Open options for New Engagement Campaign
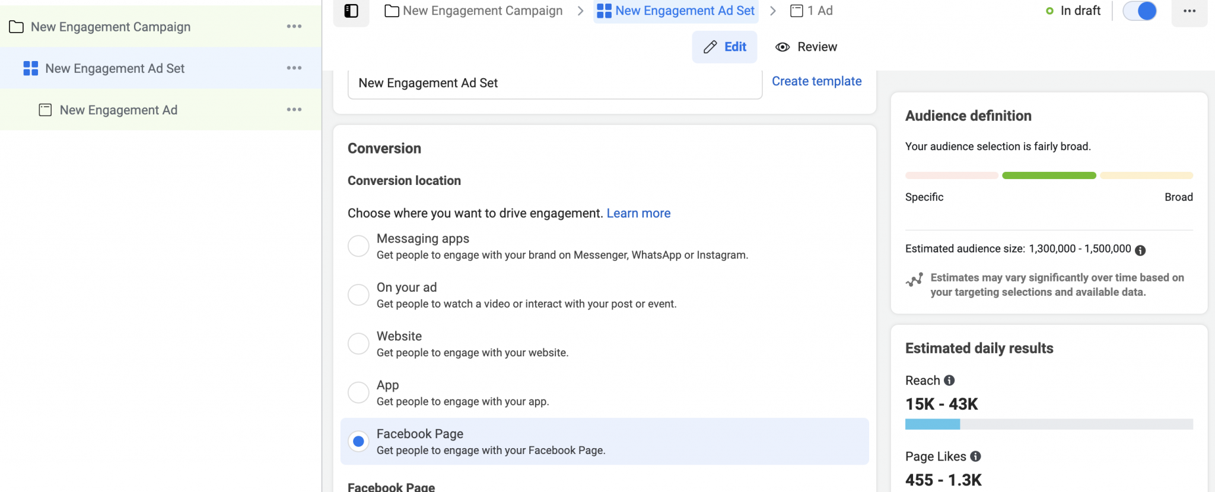Viewport: 1215px width, 492px height. (x=294, y=27)
